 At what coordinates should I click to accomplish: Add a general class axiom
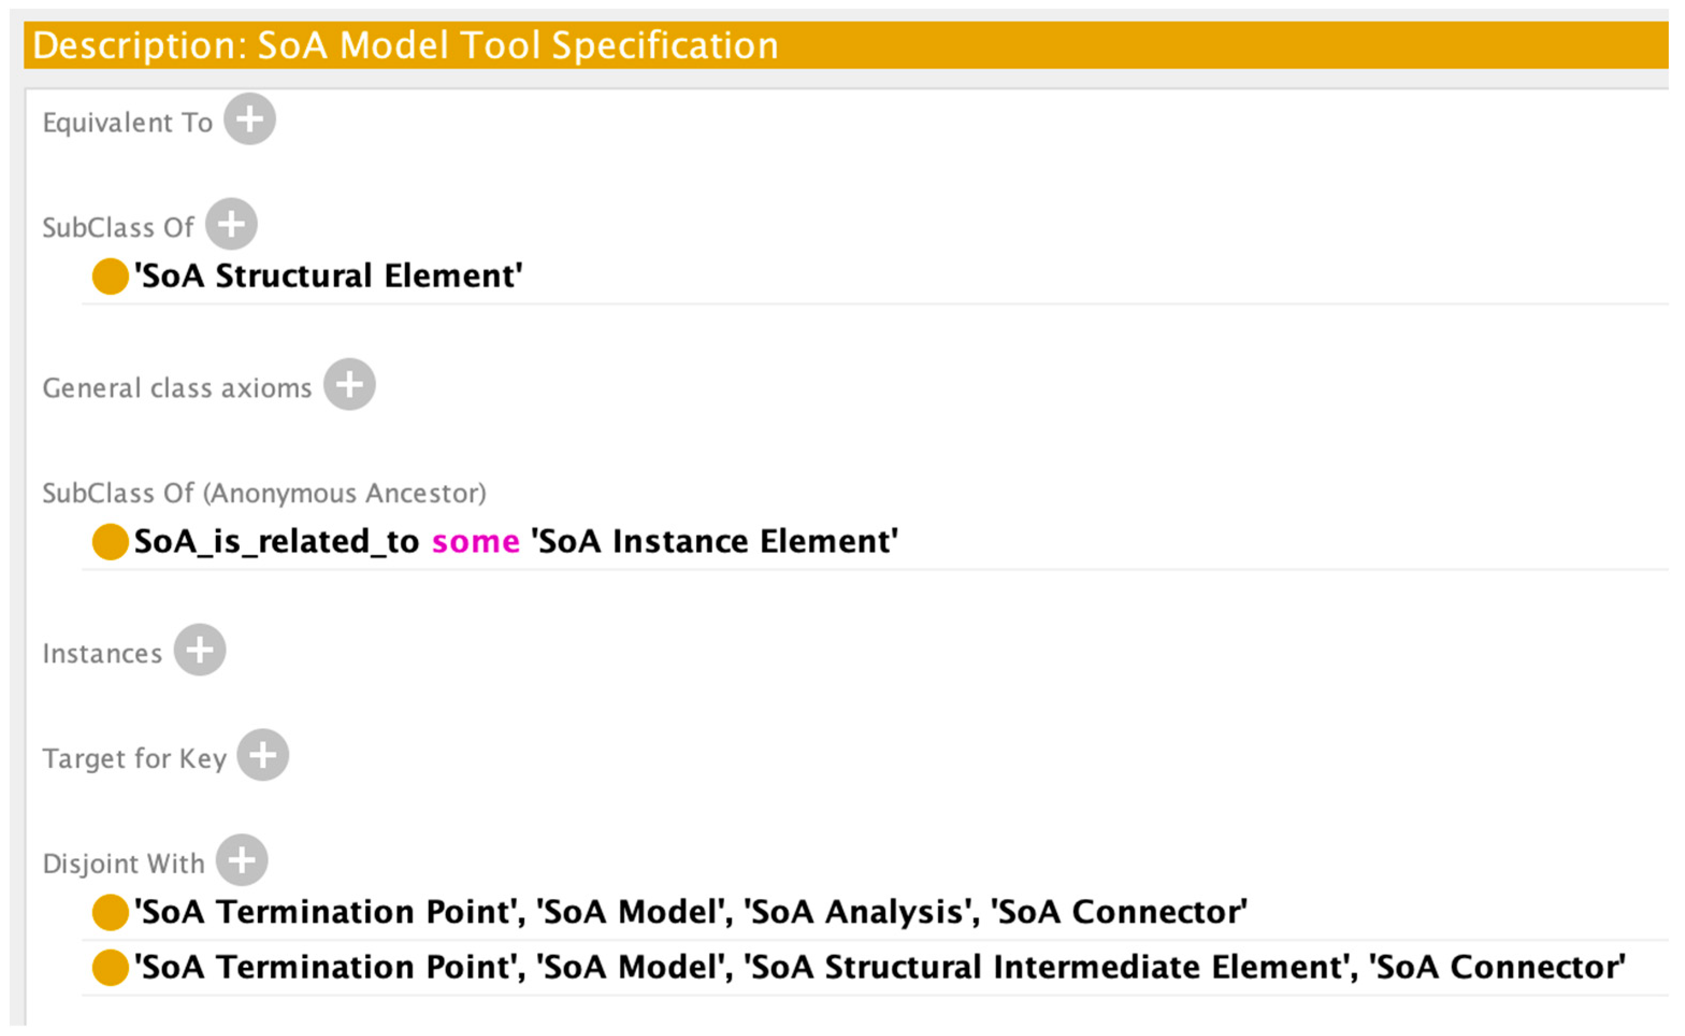point(349,384)
